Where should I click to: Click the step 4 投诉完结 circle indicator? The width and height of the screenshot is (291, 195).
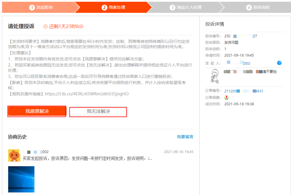coord(249,8)
